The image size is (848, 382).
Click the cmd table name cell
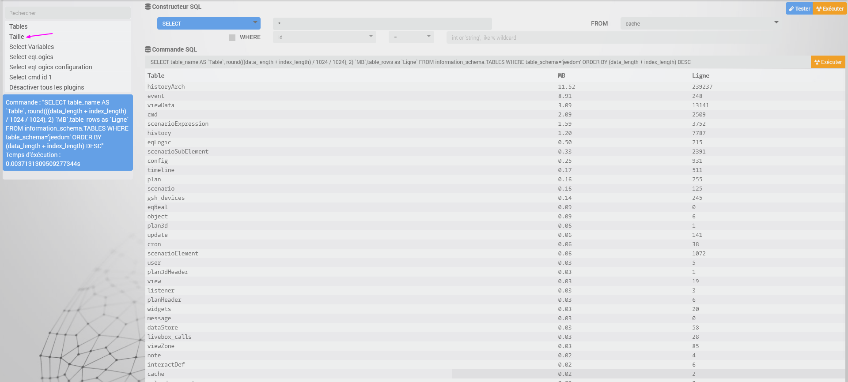[x=152, y=115]
